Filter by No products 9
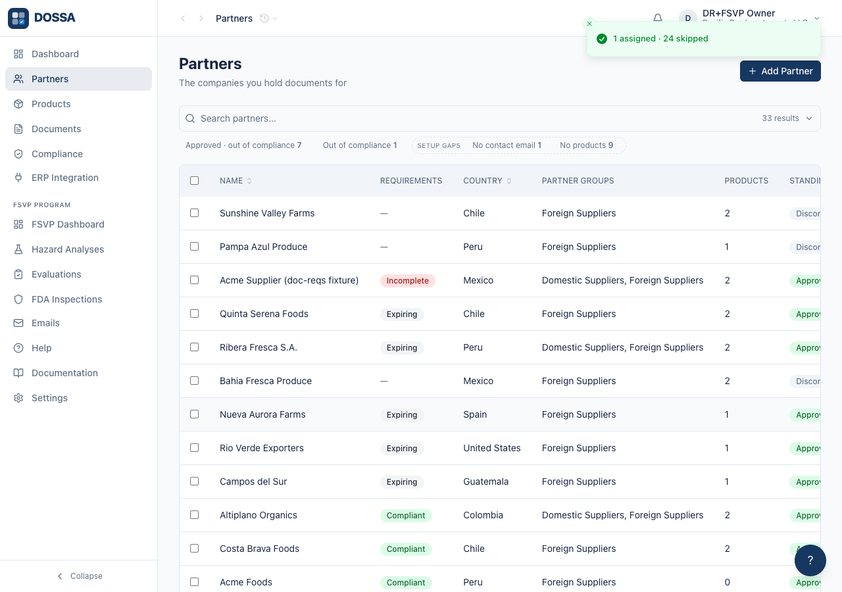 click(x=586, y=145)
